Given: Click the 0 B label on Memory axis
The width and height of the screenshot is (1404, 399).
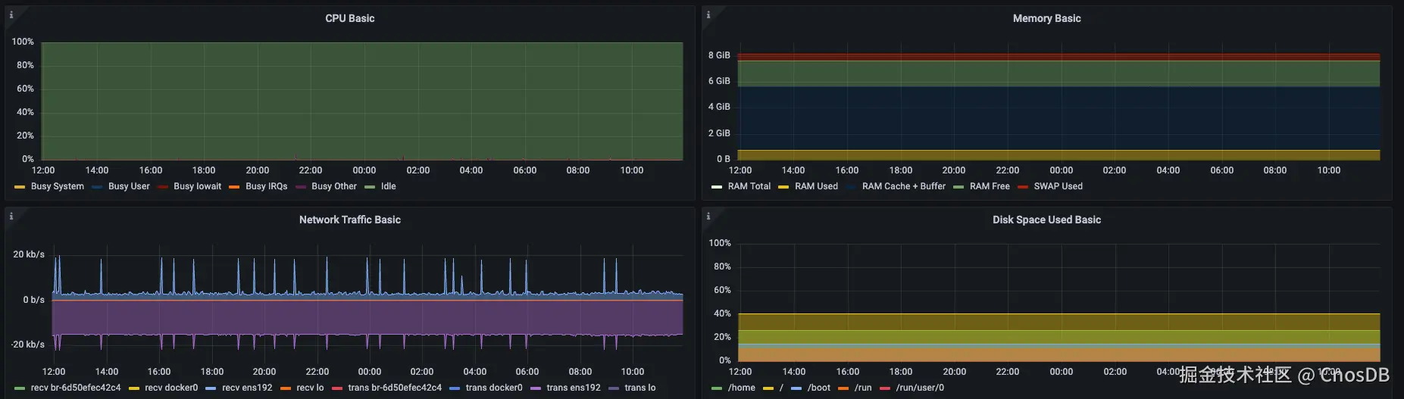Looking at the screenshot, I should (x=724, y=159).
